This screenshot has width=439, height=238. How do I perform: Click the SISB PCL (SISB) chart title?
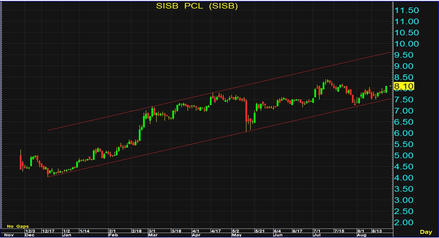point(197,6)
